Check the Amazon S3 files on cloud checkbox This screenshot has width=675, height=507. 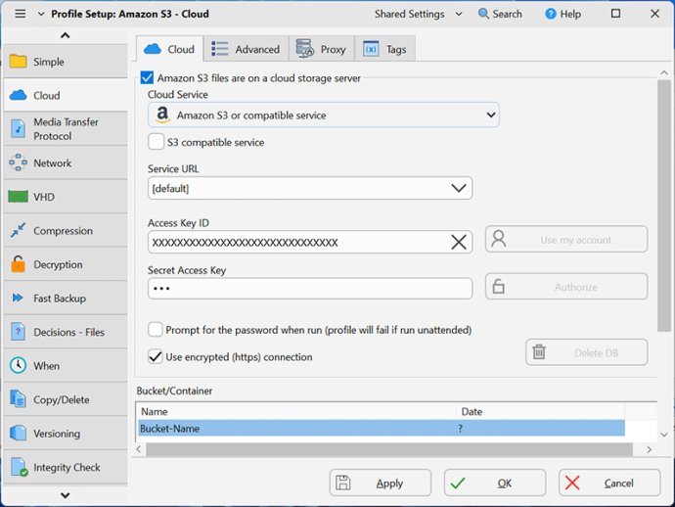pyautogui.click(x=147, y=78)
